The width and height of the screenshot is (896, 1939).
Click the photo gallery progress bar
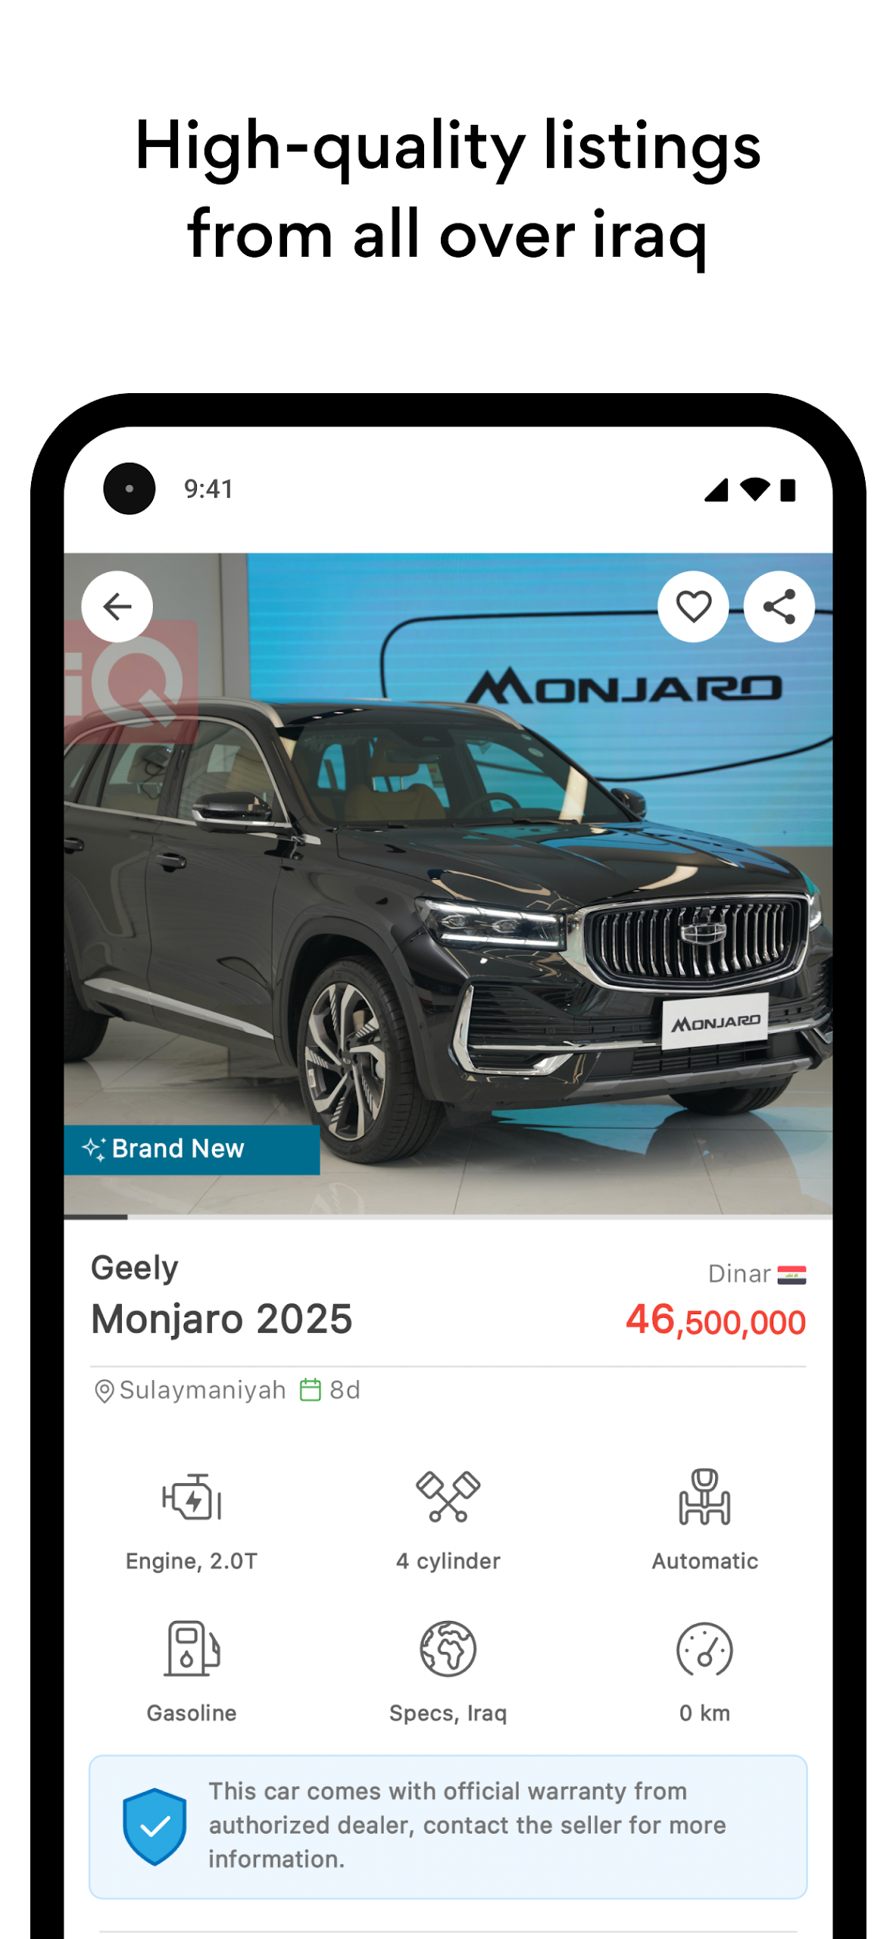click(448, 1217)
